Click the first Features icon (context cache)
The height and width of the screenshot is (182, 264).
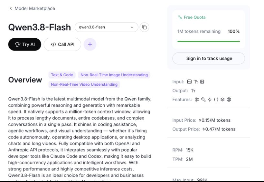197,100
